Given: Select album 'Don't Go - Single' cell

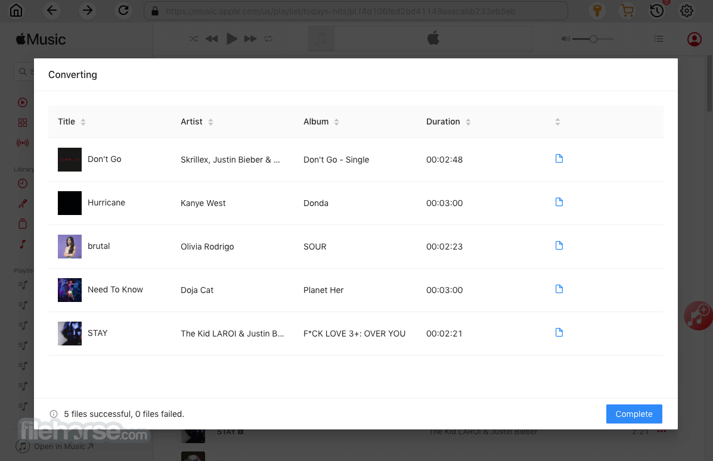Looking at the screenshot, I should (x=336, y=160).
